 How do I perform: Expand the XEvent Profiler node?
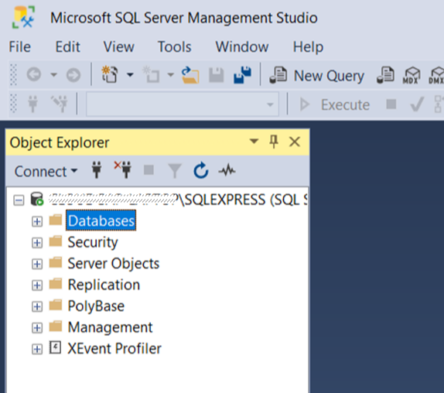tap(37, 349)
